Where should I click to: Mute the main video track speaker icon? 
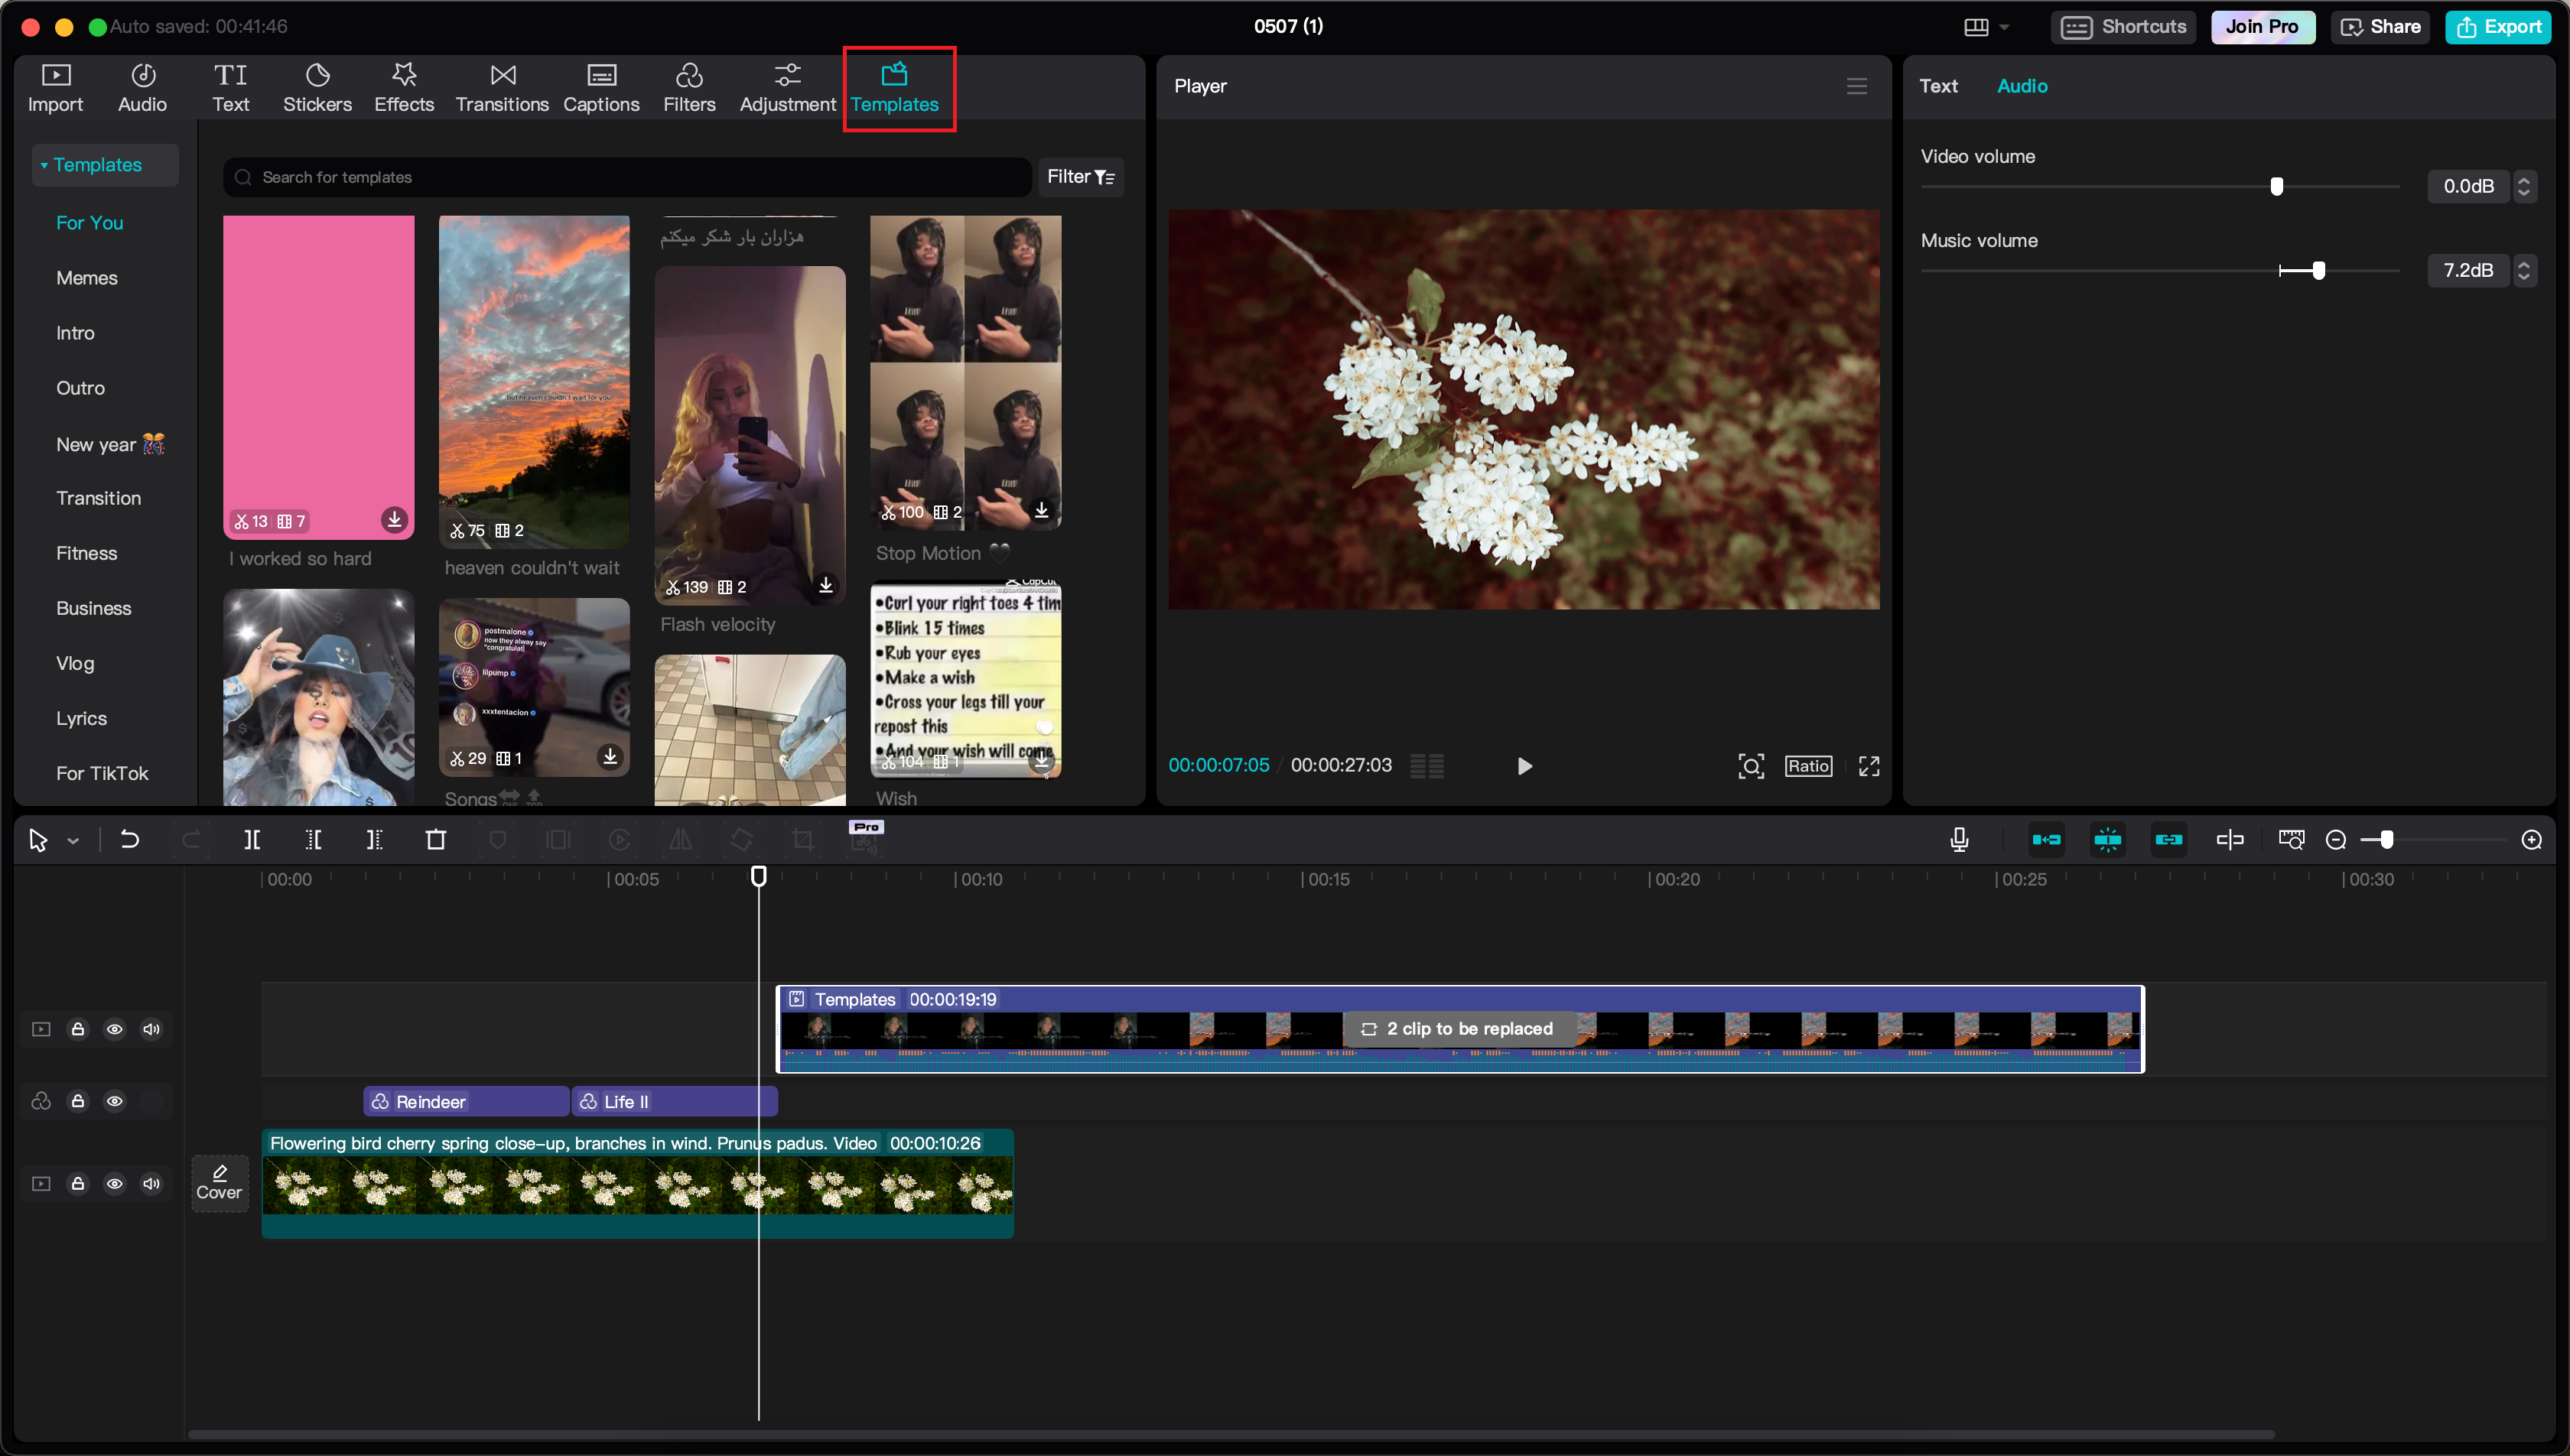coord(152,1184)
